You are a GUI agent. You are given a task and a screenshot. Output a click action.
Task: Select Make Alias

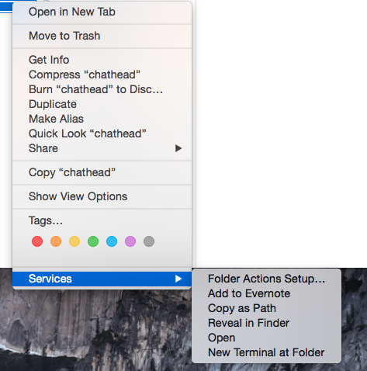point(102,119)
